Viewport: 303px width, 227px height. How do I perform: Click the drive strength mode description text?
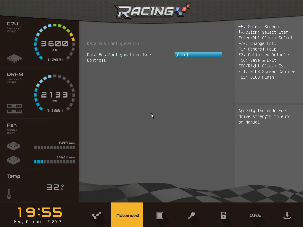[x=264, y=116]
